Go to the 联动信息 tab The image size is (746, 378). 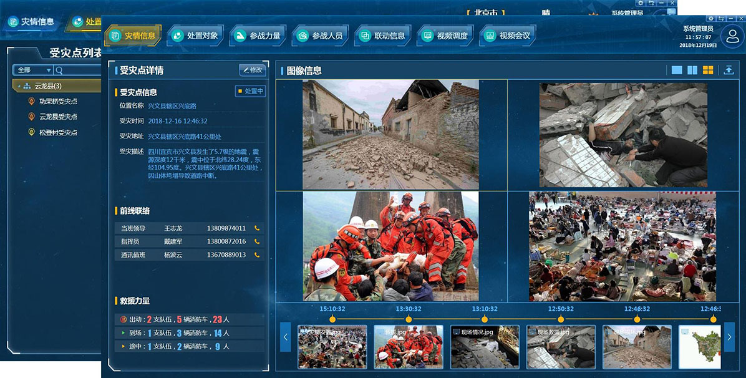point(382,36)
